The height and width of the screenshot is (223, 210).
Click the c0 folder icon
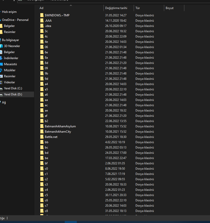(x=42, y=169)
